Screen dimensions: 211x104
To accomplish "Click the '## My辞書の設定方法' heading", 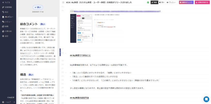I will (x=79, y=98).
